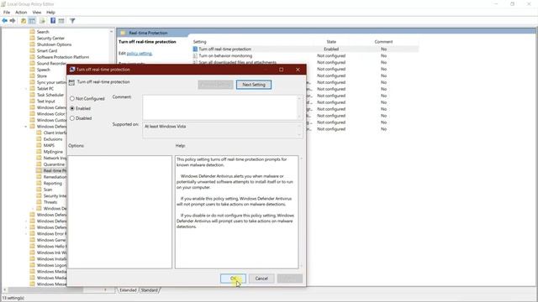This screenshot has height=302, width=538.
Task: Click the folder icon beside Speech
Action: tap(33, 70)
